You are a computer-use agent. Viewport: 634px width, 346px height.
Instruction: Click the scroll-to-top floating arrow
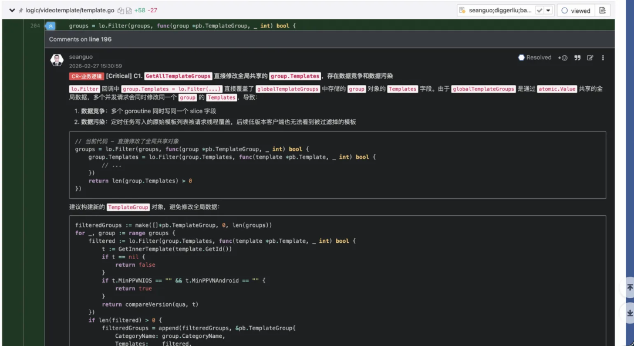629,287
